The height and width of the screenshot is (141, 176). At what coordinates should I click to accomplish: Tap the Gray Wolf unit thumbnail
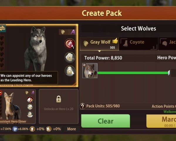90,71
